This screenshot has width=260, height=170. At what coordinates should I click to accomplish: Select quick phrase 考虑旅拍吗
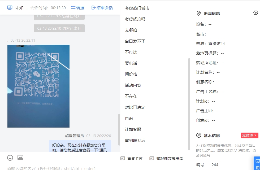point(135,19)
